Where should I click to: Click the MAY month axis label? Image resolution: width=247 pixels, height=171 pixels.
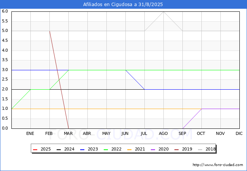[x=106, y=133]
